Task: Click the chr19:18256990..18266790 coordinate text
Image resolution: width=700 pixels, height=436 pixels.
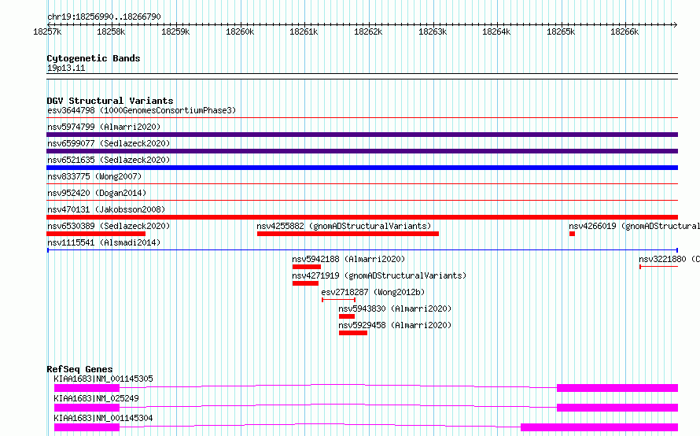Action: (104, 17)
